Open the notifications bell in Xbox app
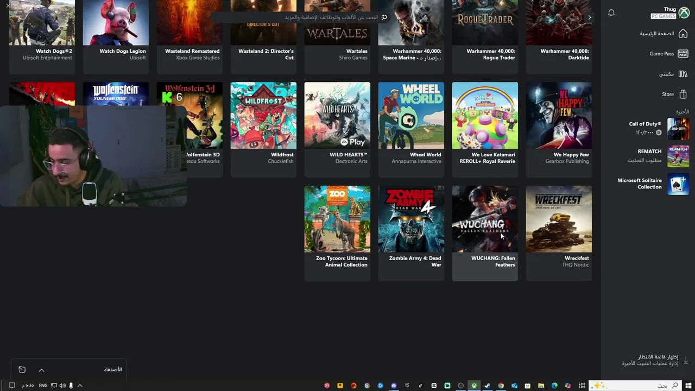 click(611, 13)
